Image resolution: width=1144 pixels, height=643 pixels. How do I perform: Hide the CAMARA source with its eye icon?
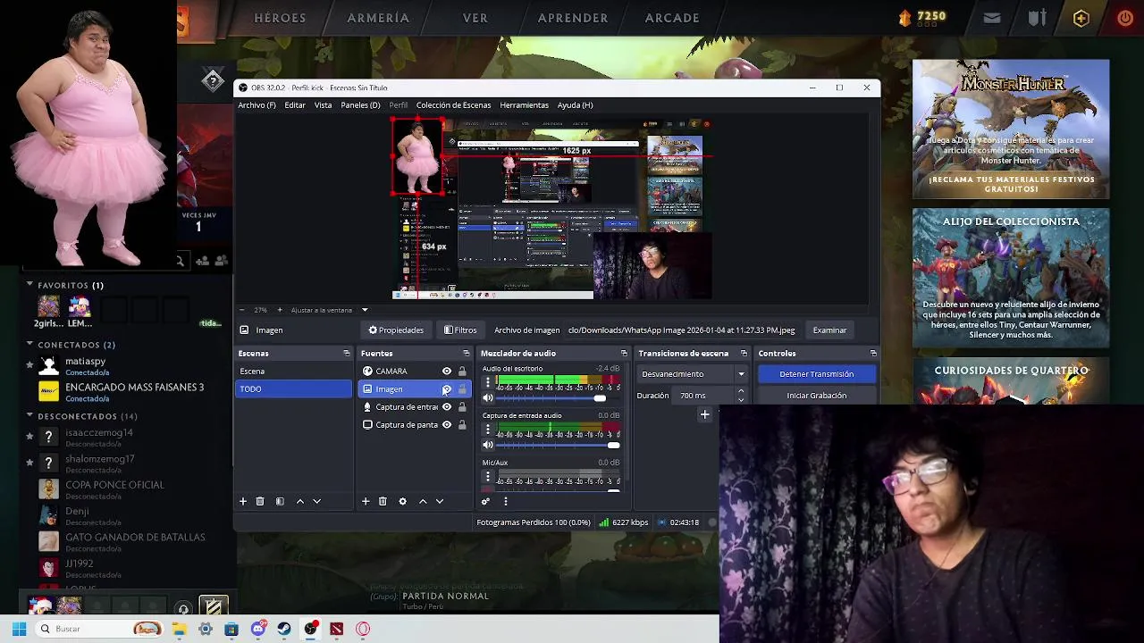[x=447, y=372]
